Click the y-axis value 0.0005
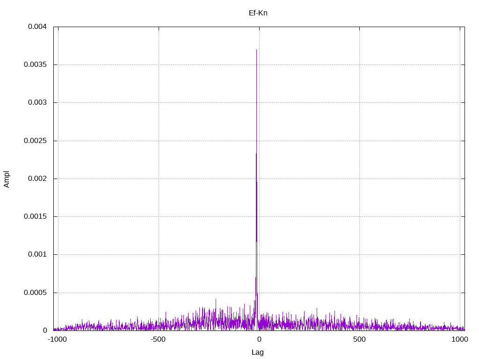The image size is (479, 359). click(x=35, y=293)
